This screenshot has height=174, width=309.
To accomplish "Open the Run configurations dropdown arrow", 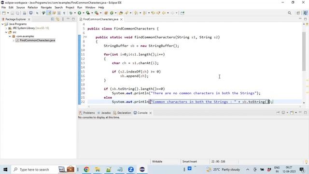I will point(84,13).
